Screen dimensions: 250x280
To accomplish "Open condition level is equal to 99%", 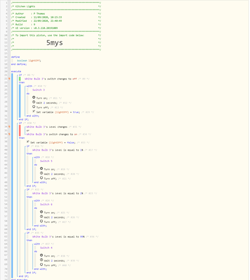I will click(x=58, y=236).
